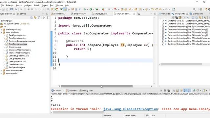Click the Skip All Breakpoints toolbar icon

click(x=16, y=9)
